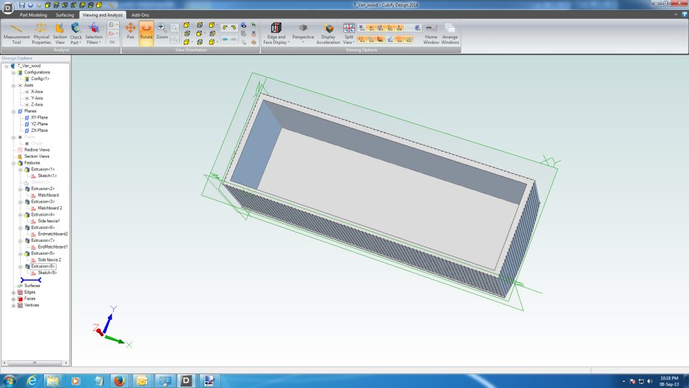Activate the Zoom tool
689x388 pixels.
162,32
